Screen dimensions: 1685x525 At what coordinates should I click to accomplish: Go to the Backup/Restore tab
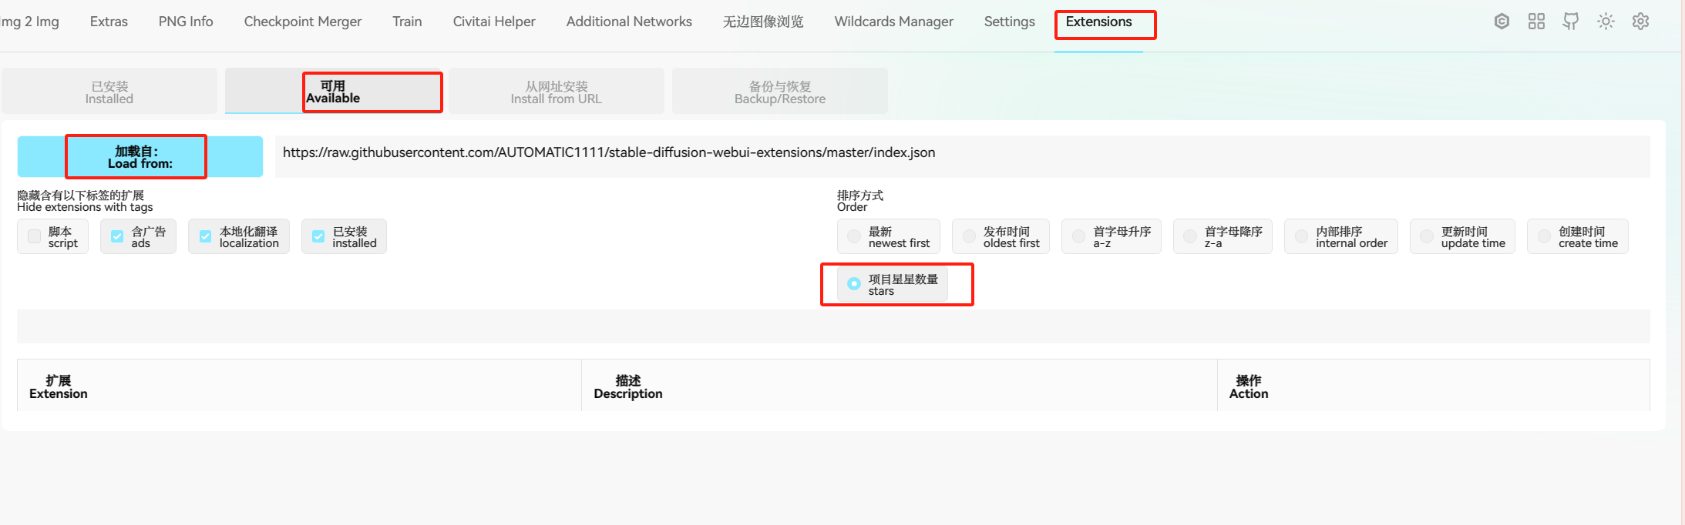pos(779,92)
